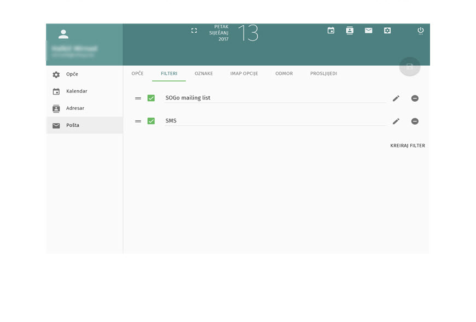The height and width of the screenshot is (322, 476).
Task: Grab the reorder handle of the SMS filter
Action: [138, 121]
